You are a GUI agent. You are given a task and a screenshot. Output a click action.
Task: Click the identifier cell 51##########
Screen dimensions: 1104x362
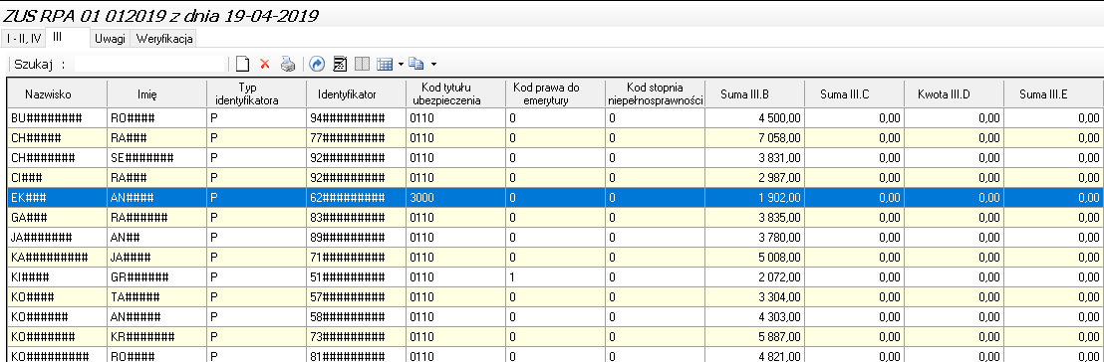coord(357,276)
